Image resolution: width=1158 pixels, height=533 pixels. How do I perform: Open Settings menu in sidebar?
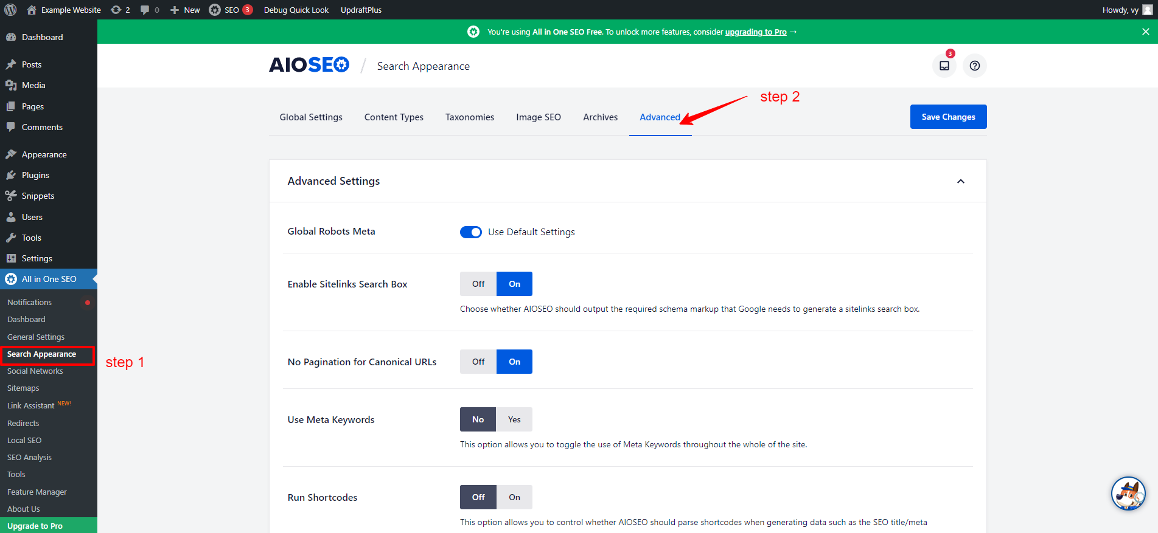tap(49, 258)
